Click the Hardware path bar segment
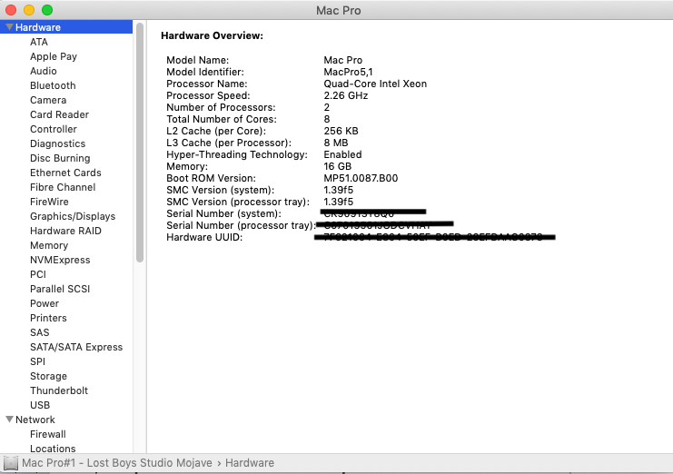 point(250,463)
